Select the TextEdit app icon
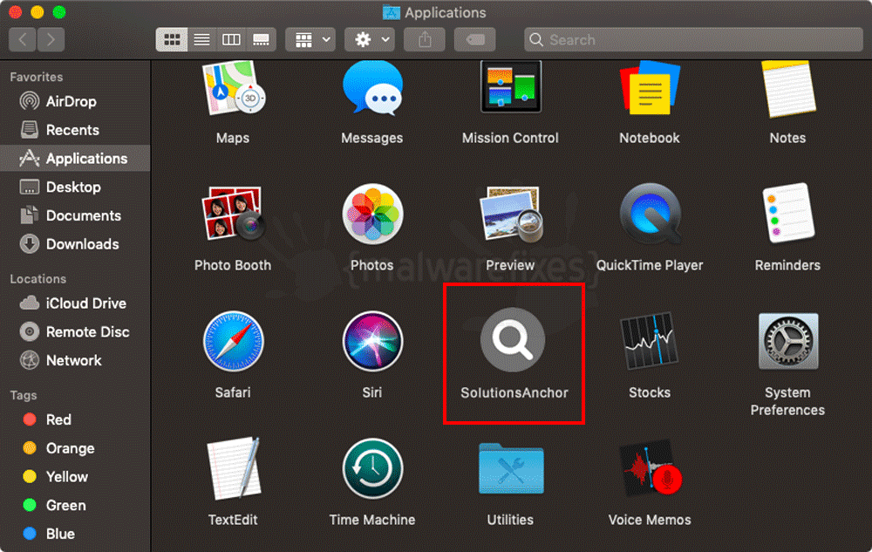Viewport: 872px width, 552px height. point(233,468)
